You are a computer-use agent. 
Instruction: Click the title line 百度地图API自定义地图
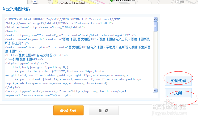[36, 55]
